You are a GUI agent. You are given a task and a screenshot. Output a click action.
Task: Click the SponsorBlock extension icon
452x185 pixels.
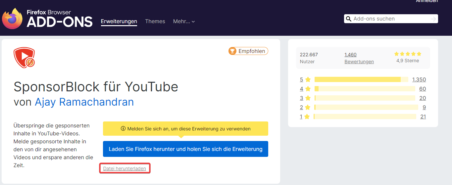[x=24, y=58]
